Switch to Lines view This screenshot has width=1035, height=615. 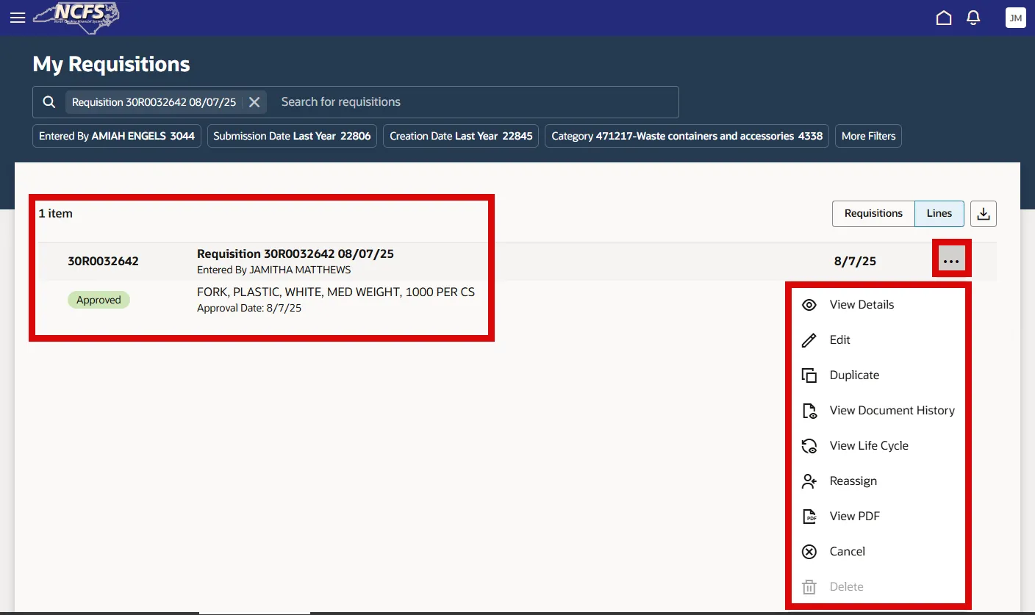click(x=939, y=214)
